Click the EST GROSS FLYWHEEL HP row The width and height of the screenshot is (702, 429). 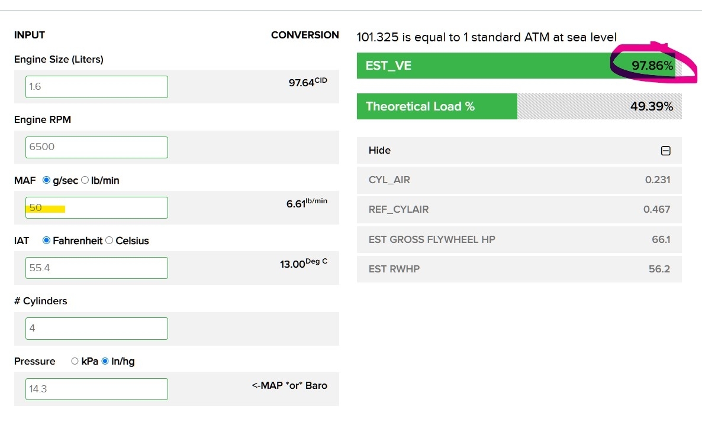click(519, 239)
